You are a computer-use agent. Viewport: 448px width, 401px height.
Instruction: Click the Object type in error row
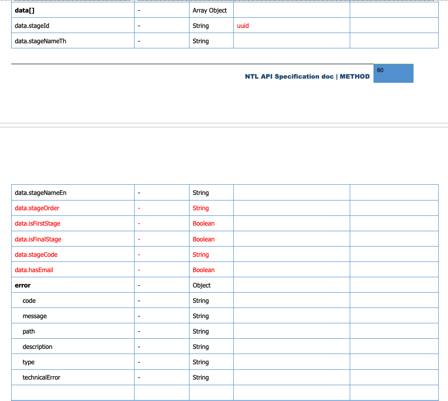point(202,285)
